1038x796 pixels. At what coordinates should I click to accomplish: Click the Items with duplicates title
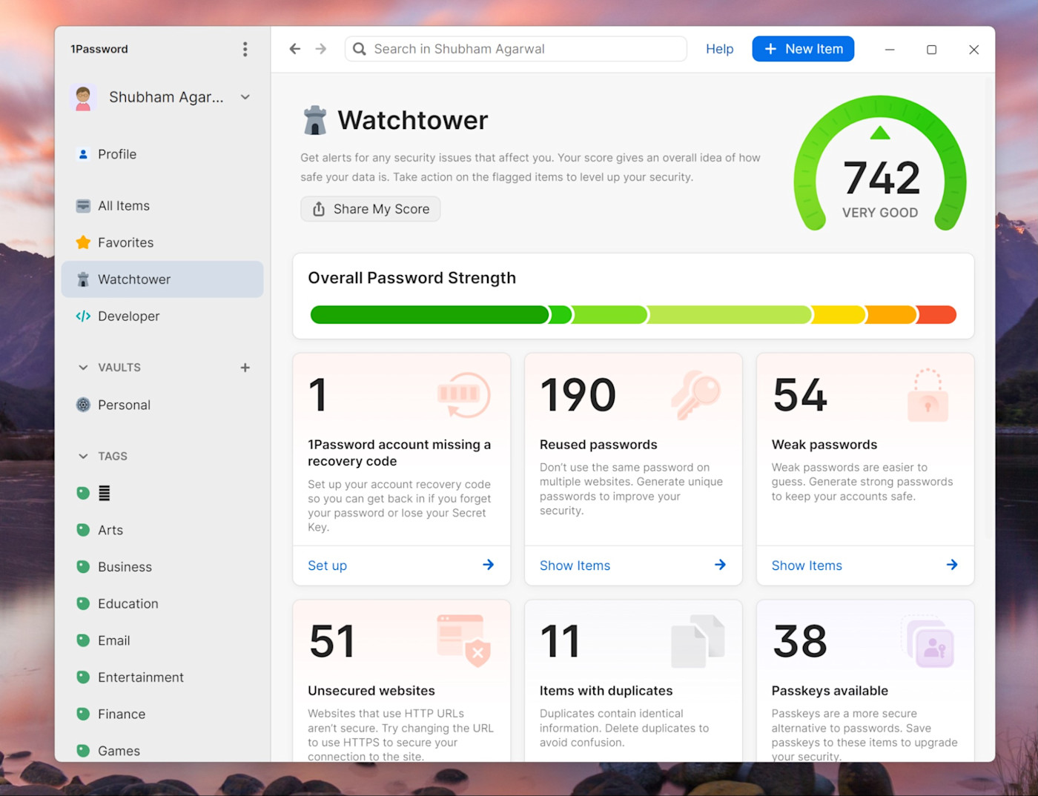pos(606,691)
